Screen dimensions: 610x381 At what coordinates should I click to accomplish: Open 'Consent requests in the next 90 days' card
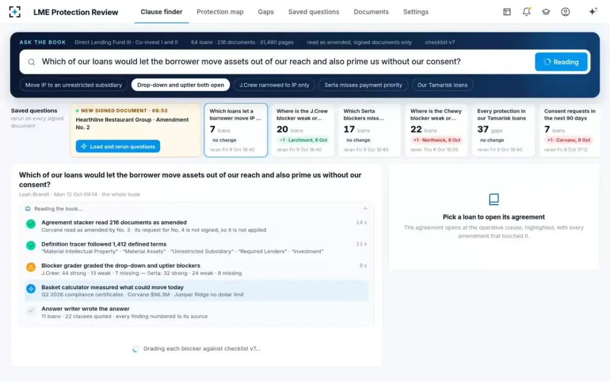tap(570, 130)
